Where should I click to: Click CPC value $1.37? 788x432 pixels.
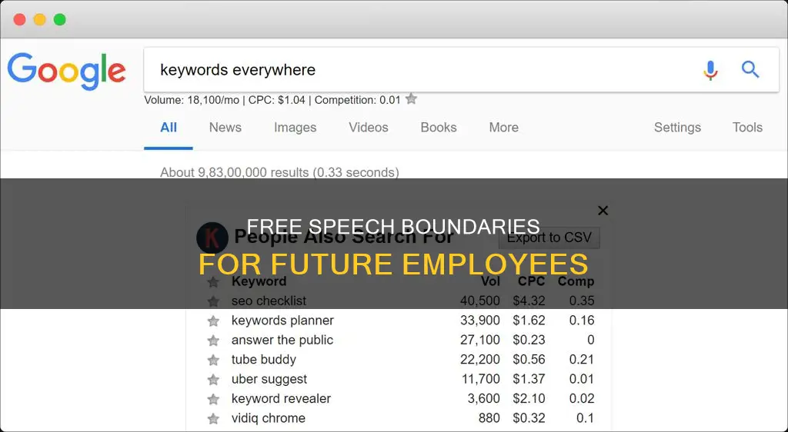tap(529, 379)
